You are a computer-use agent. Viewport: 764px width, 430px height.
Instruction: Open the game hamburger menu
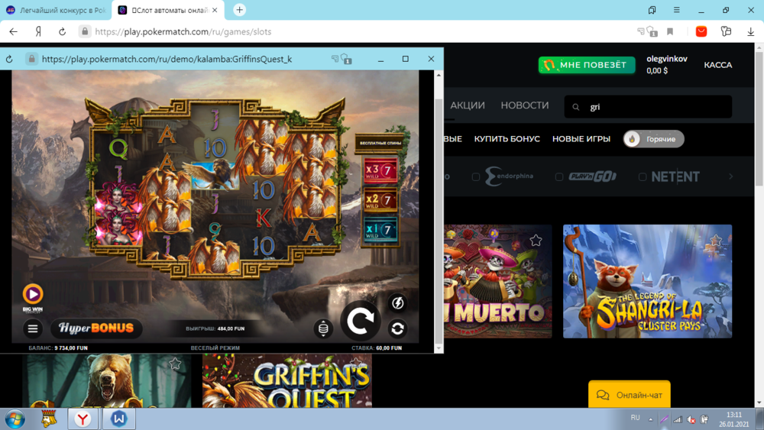(33, 328)
